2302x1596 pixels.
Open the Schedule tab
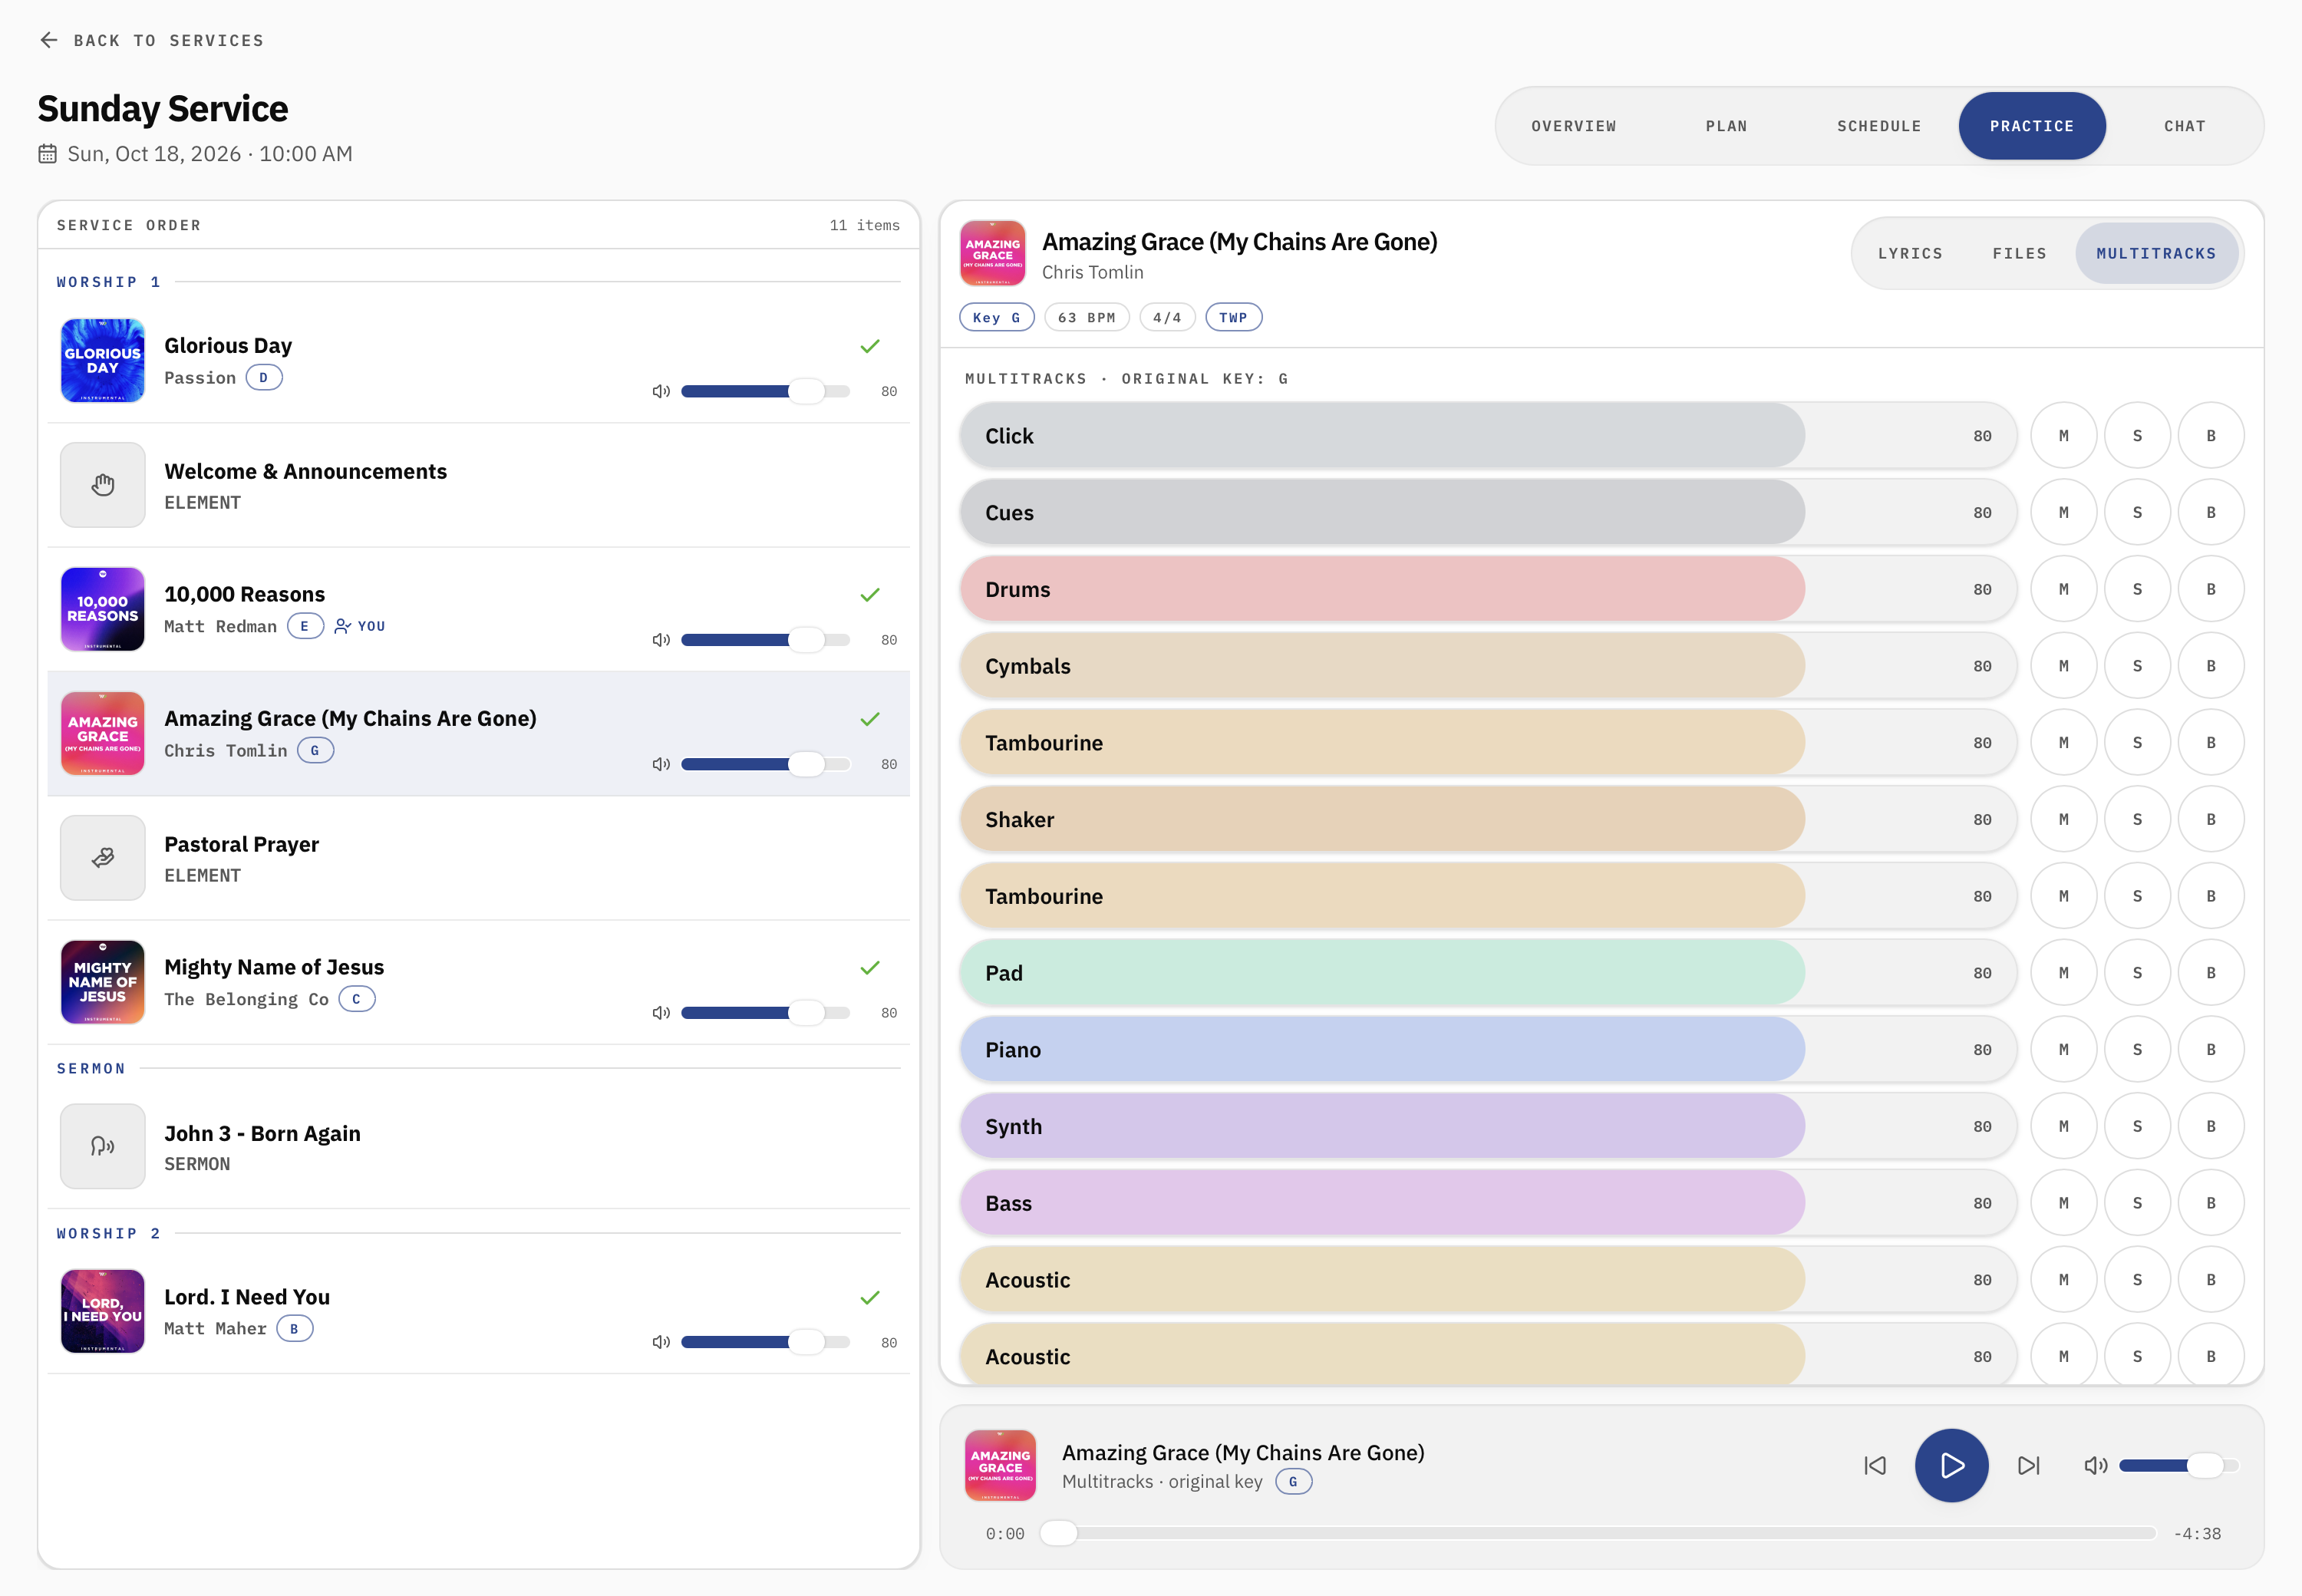1879,126
